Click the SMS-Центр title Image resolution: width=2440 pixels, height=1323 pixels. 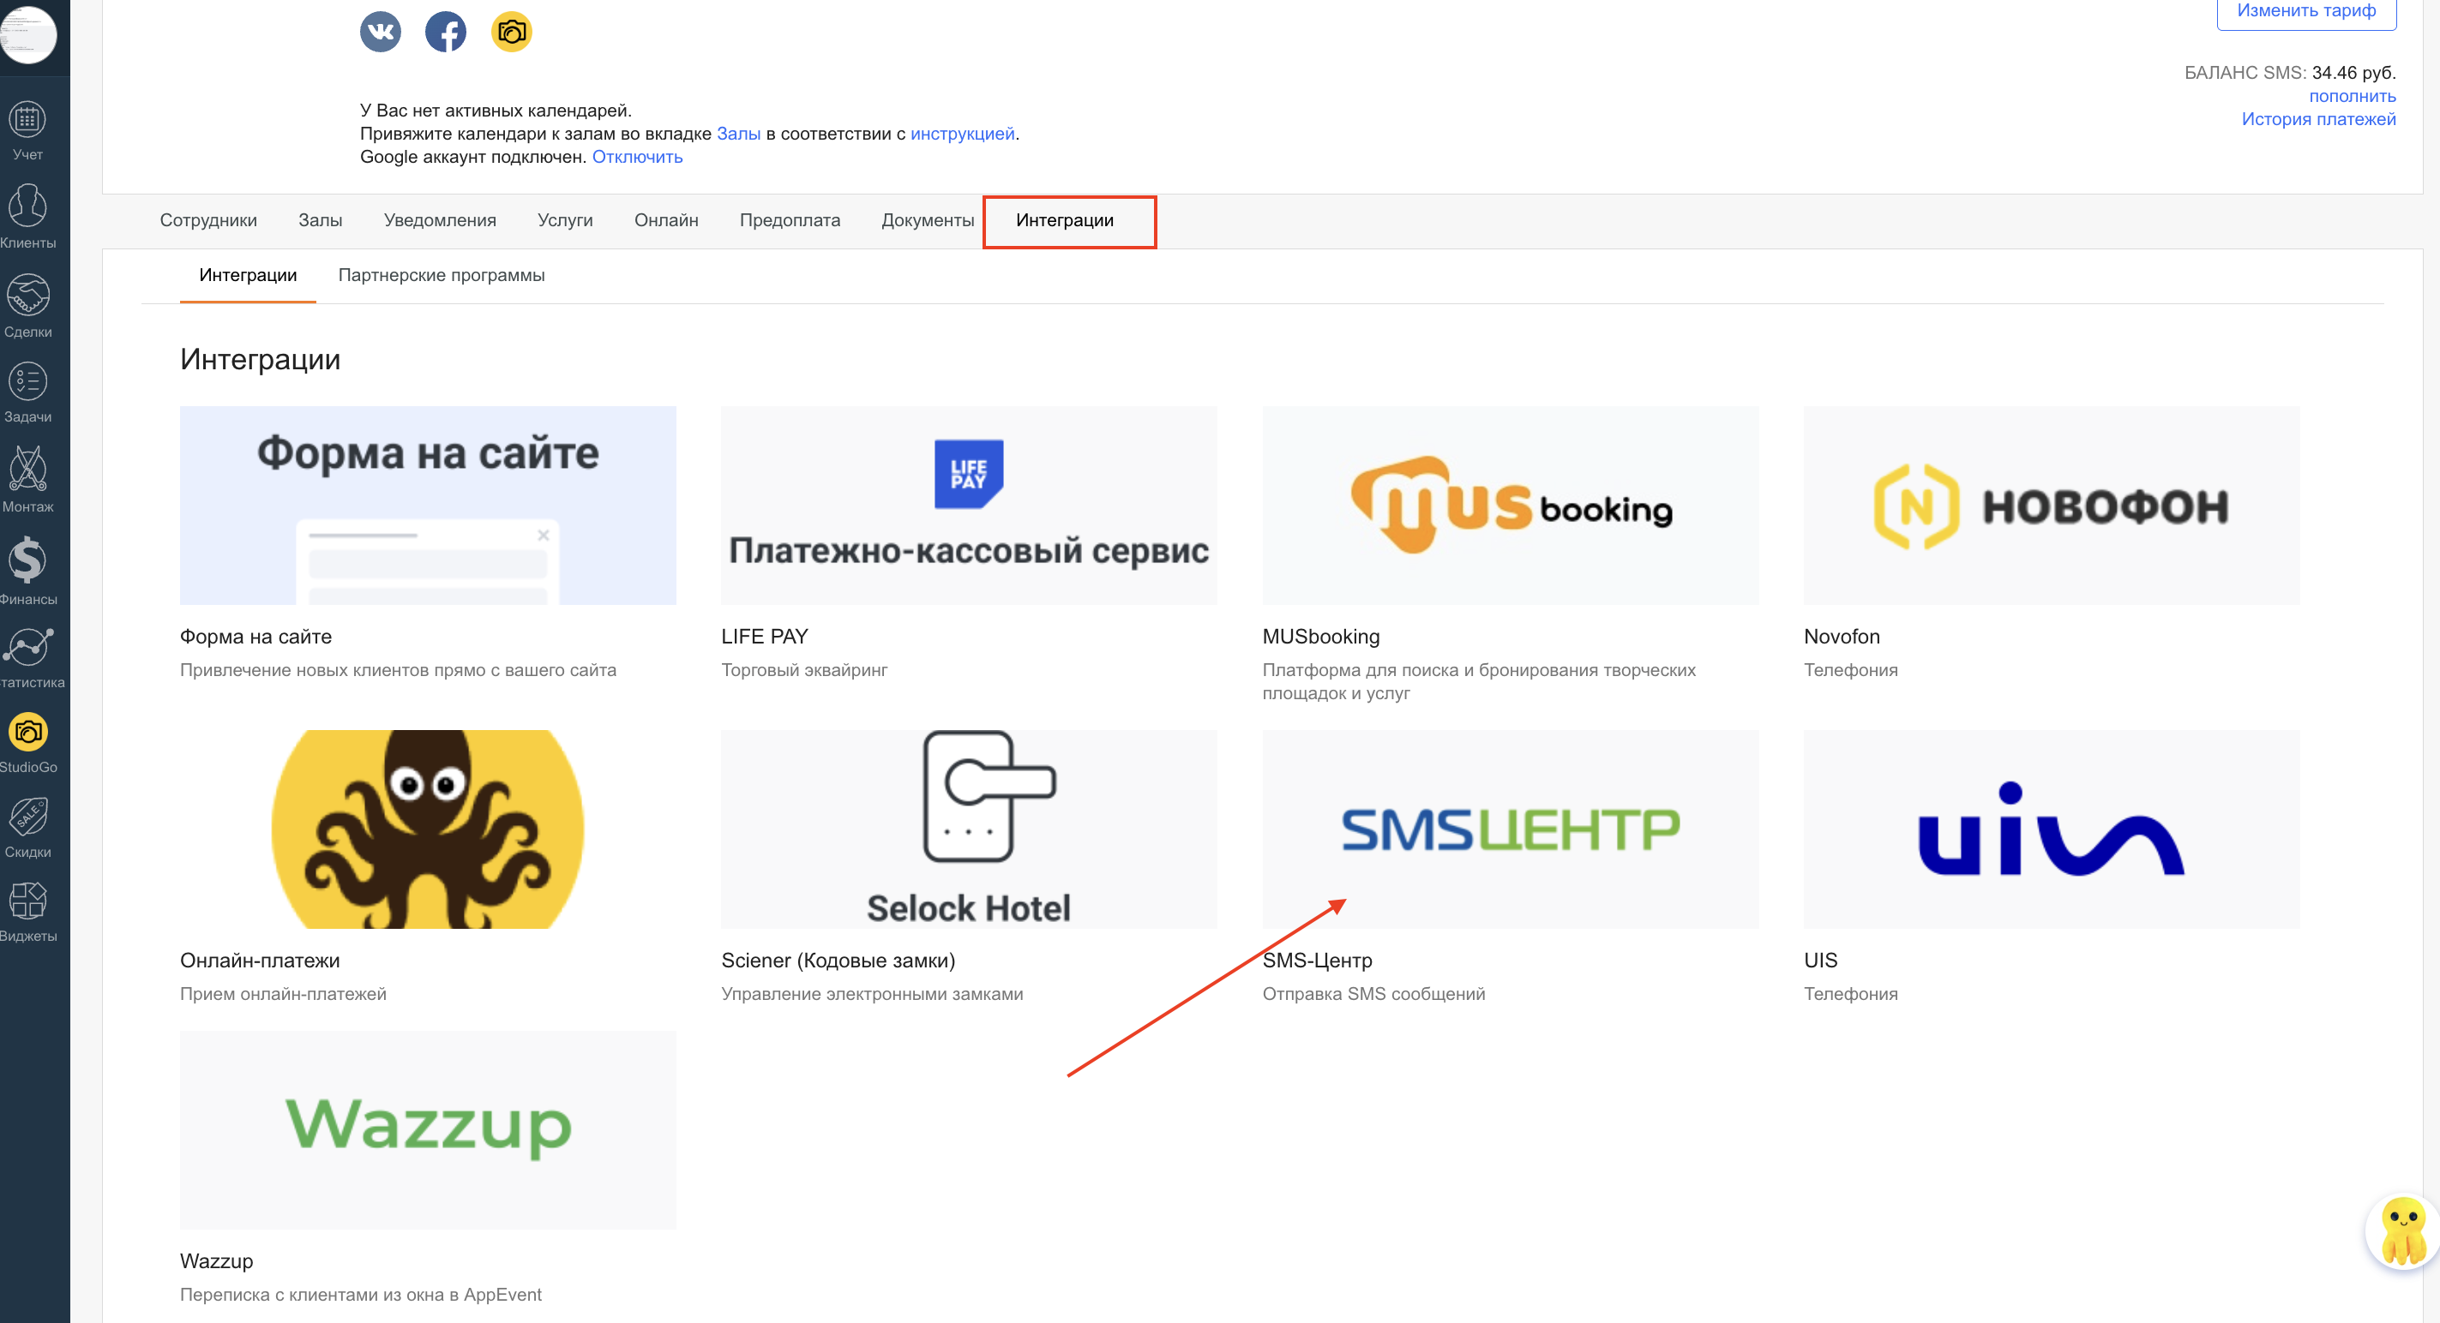(1317, 961)
